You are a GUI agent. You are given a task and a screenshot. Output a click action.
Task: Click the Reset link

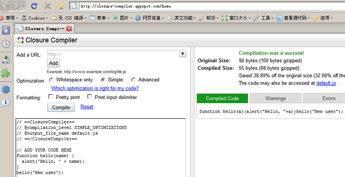pos(87,107)
